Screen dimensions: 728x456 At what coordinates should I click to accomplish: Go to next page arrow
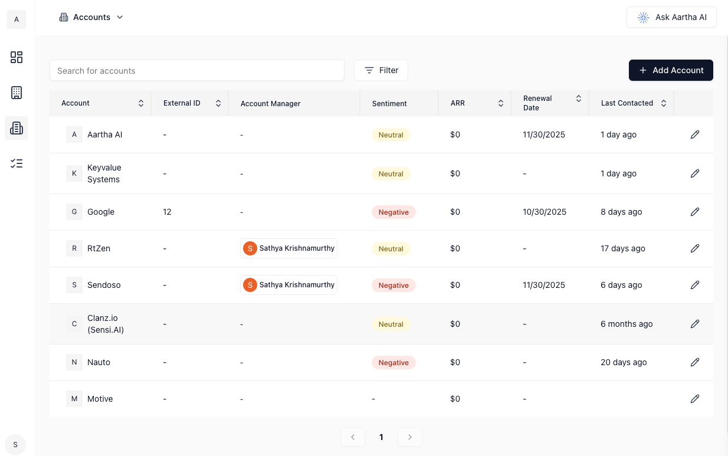point(410,437)
